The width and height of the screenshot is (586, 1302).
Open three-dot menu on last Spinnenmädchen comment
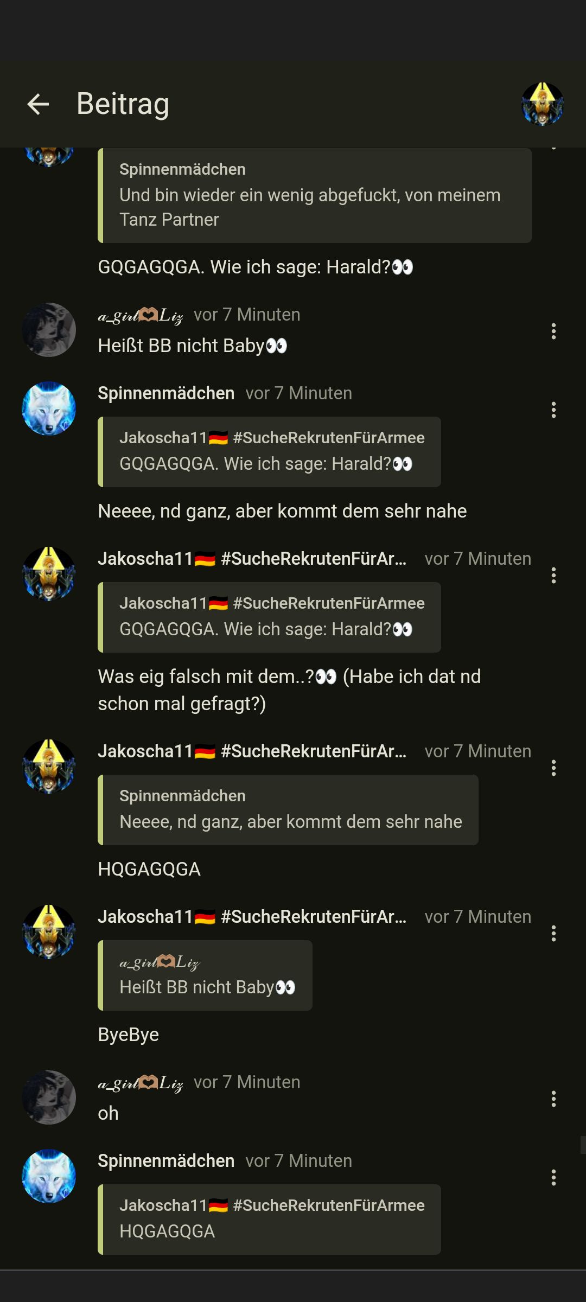tap(553, 1178)
